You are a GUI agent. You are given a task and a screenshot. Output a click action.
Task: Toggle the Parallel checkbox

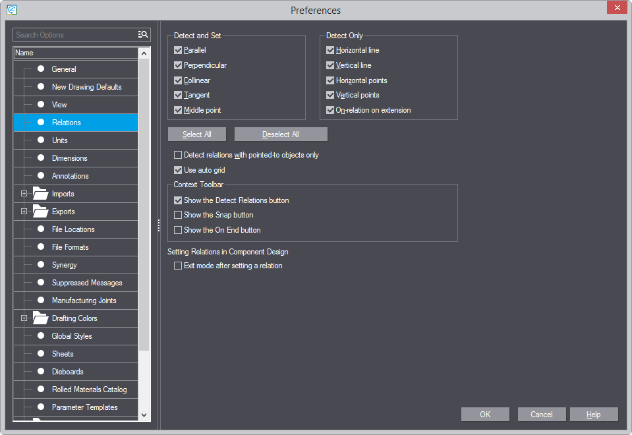[178, 50]
